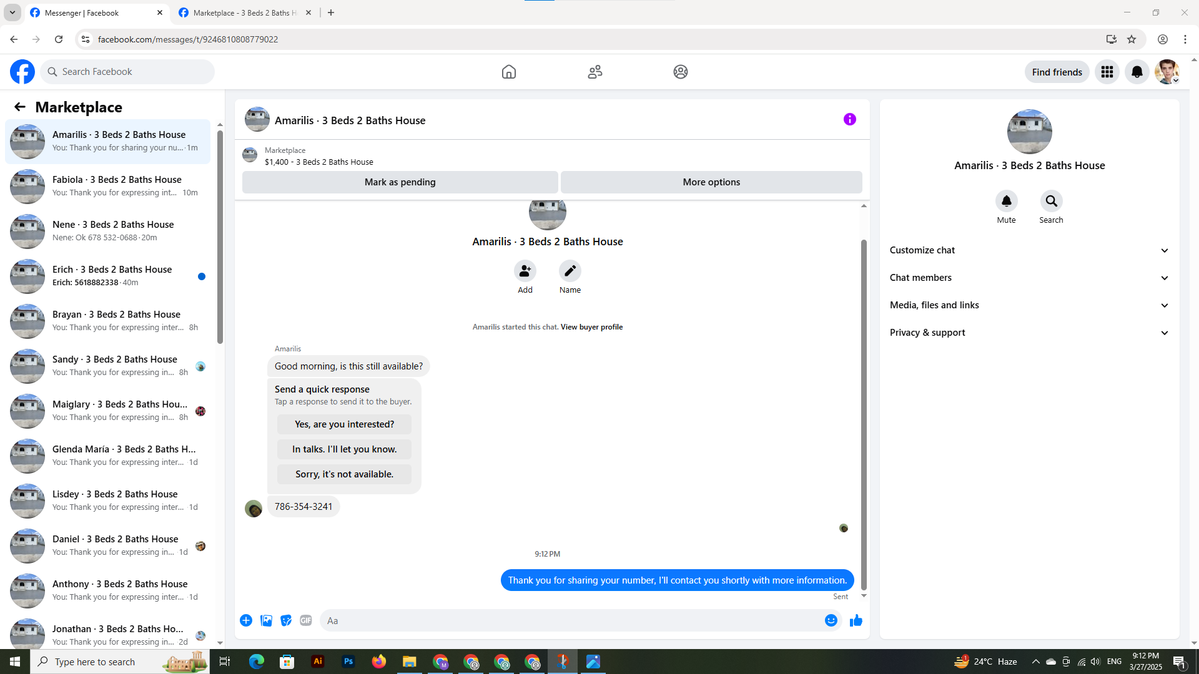Viewport: 1199px width, 674px height.
Task: Install app icon in address bar
Action: 1111,39
